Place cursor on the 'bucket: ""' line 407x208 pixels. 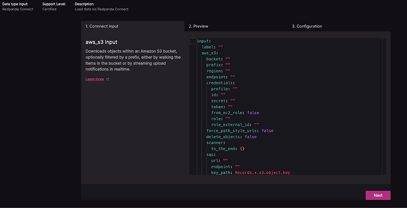click(x=218, y=59)
